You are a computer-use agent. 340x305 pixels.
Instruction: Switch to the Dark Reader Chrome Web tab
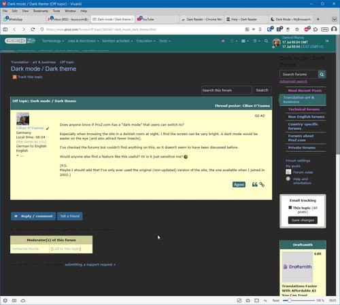coord(201,19)
